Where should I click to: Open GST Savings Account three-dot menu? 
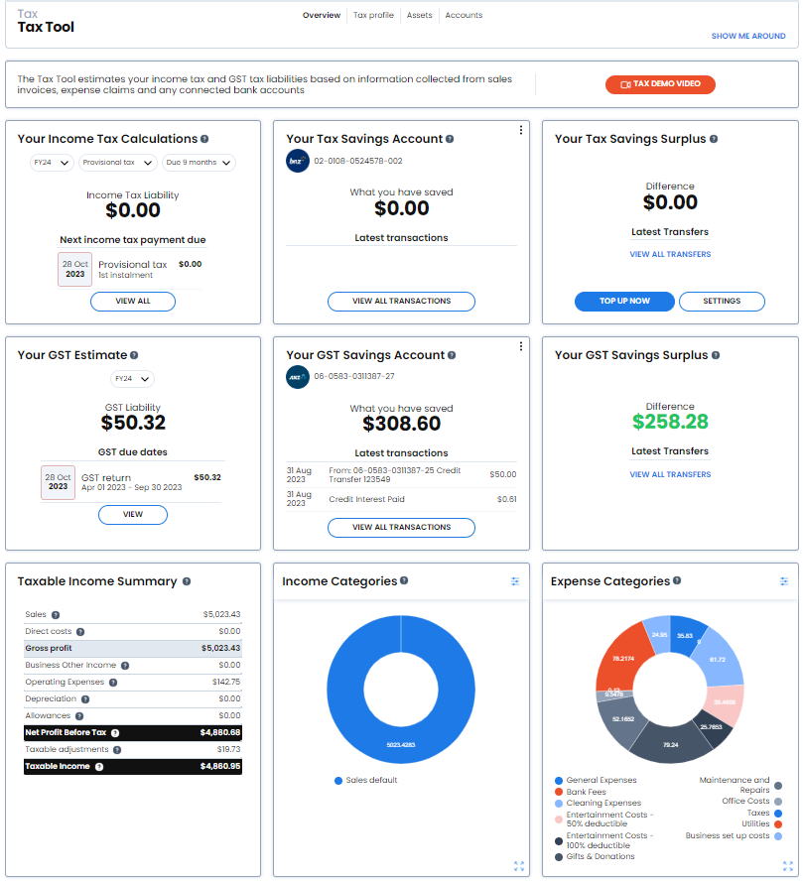coord(520,346)
